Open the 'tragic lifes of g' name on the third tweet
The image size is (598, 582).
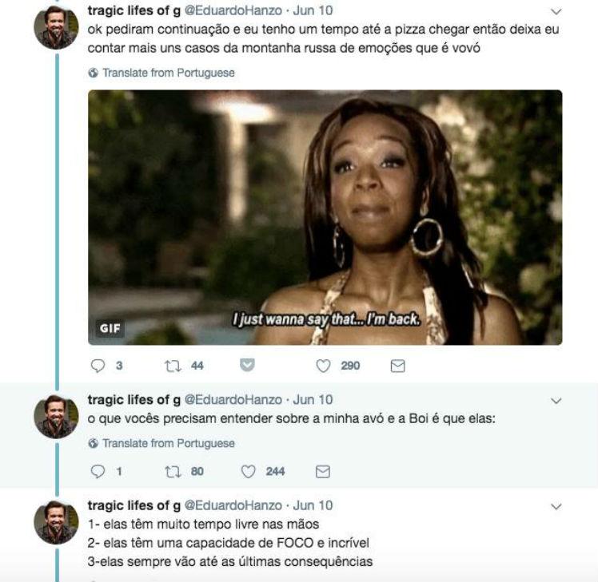click(134, 505)
